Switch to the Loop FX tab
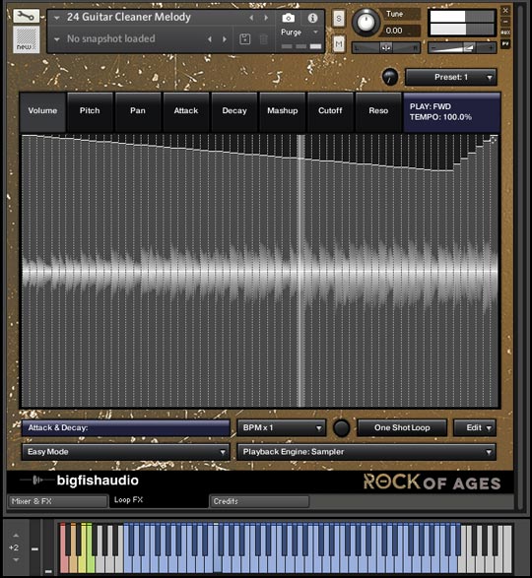The width and height of the screenshot is (532, 578). [159, 500]
